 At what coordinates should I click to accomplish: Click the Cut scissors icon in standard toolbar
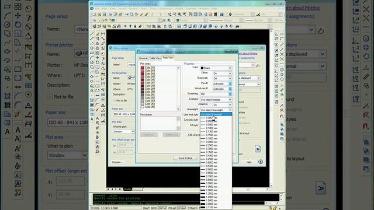[x=127, y=15]
